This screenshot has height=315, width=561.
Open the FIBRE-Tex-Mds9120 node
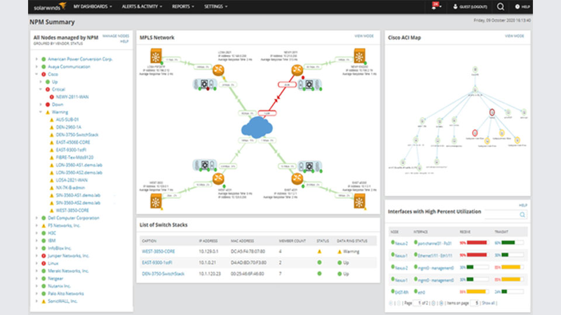click(74, 157)
